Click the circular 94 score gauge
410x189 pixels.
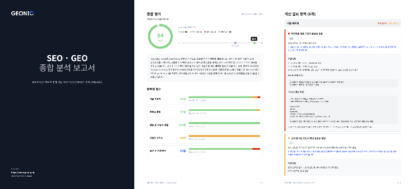coord(160,36)
